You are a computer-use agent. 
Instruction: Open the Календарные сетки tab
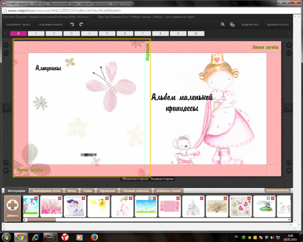(x=46, y=191)
